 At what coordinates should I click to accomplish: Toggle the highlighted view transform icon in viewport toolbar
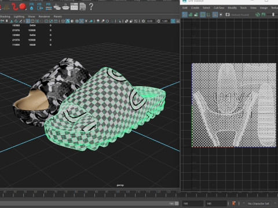tap(173, 21)
